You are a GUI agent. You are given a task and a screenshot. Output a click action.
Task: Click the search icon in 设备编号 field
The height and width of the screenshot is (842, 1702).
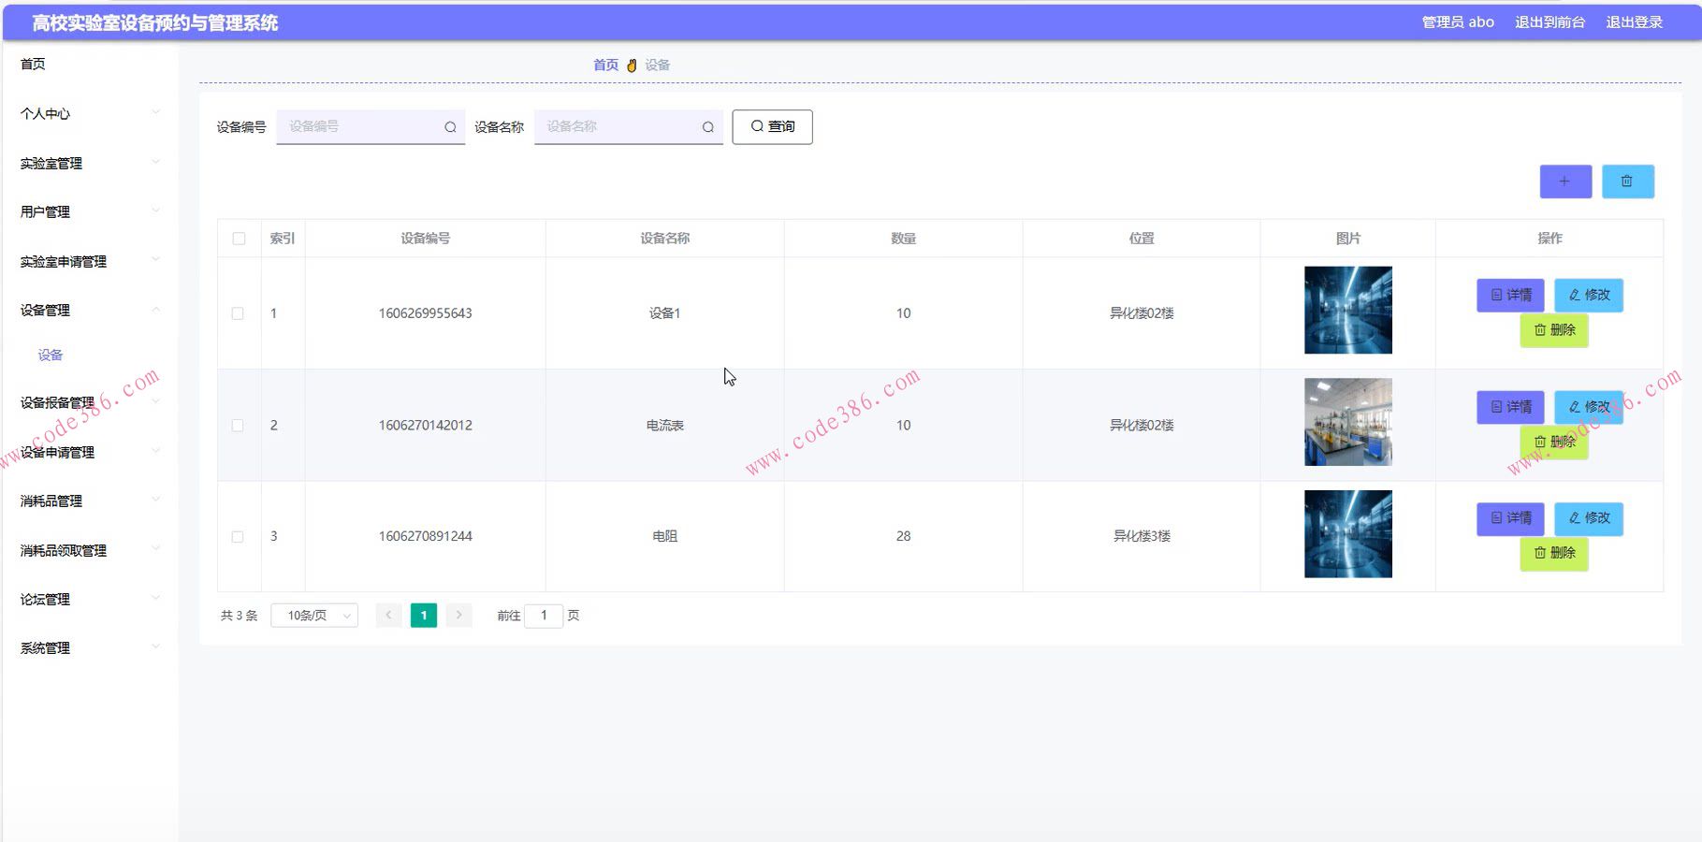click(x=450, y=127)
